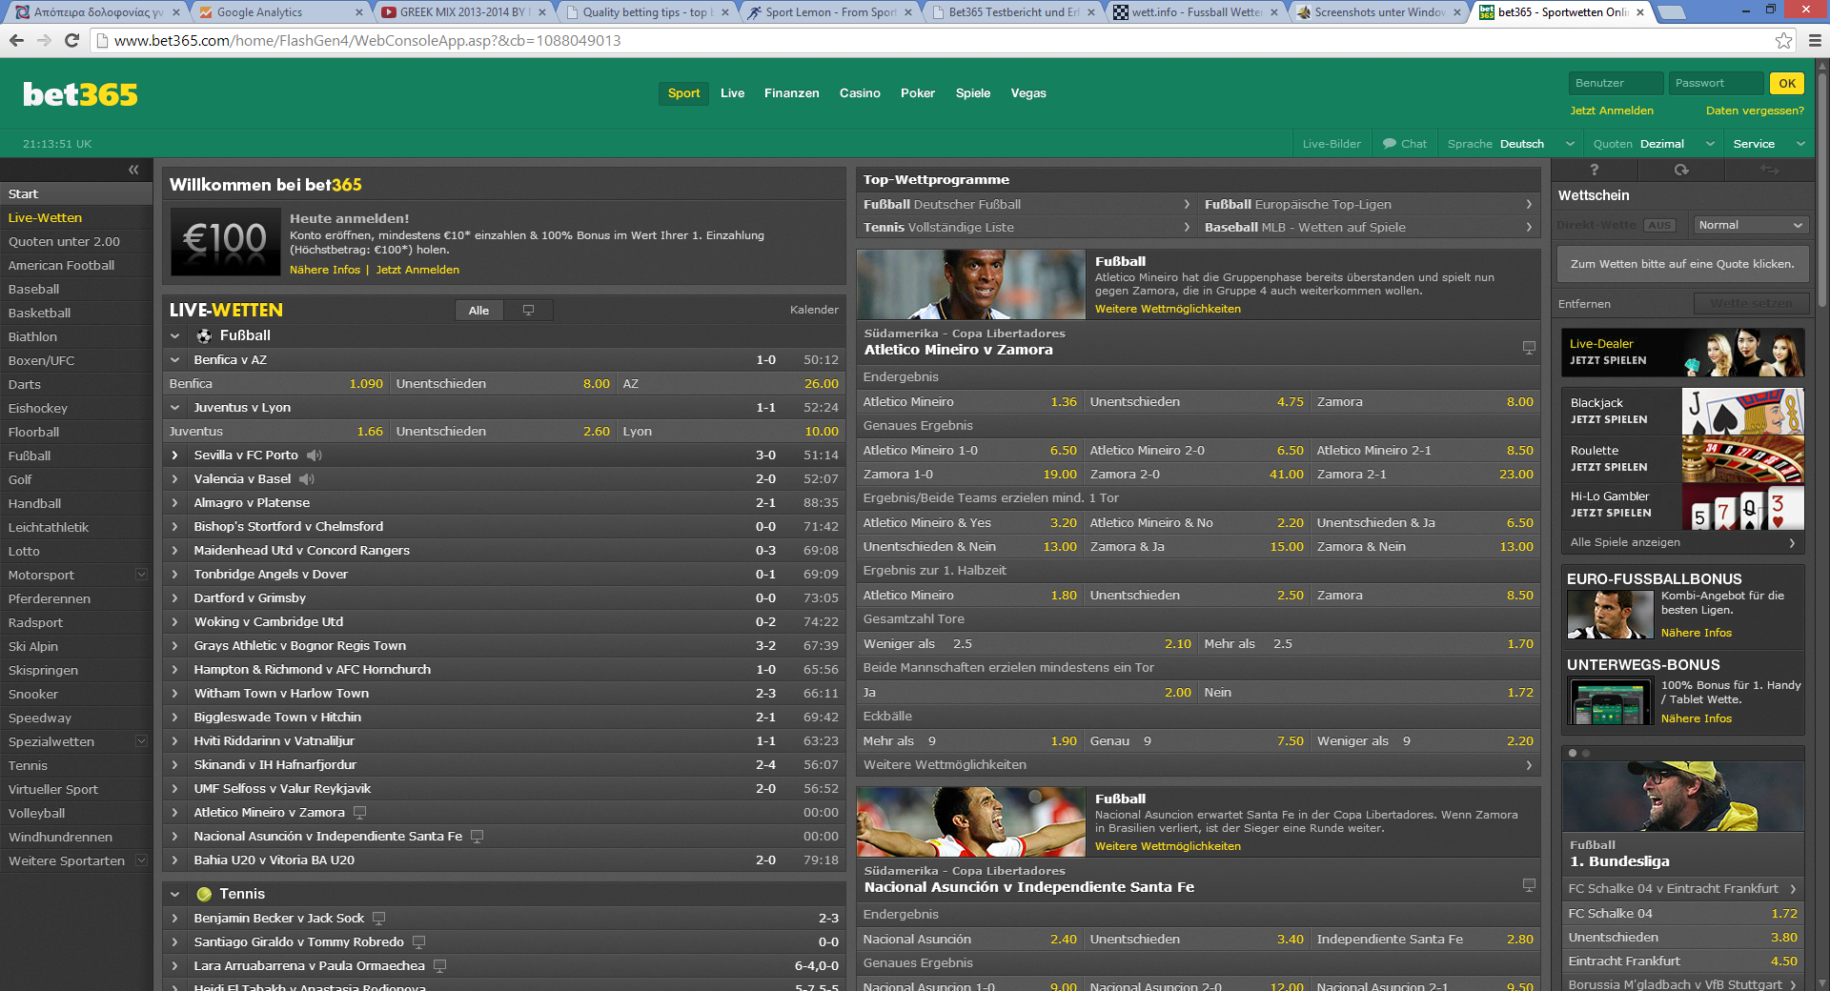Click the stream icon next to Santiago Giraldo v Tommy Robredo
The height and width of the screenshot is (991, 1830).
click(x=418, y=942)
